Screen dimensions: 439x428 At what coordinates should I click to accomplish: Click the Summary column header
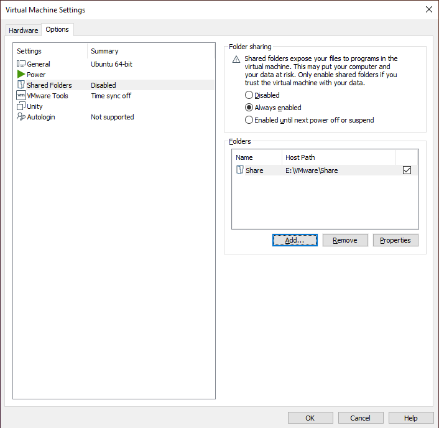tap(151, 51)
